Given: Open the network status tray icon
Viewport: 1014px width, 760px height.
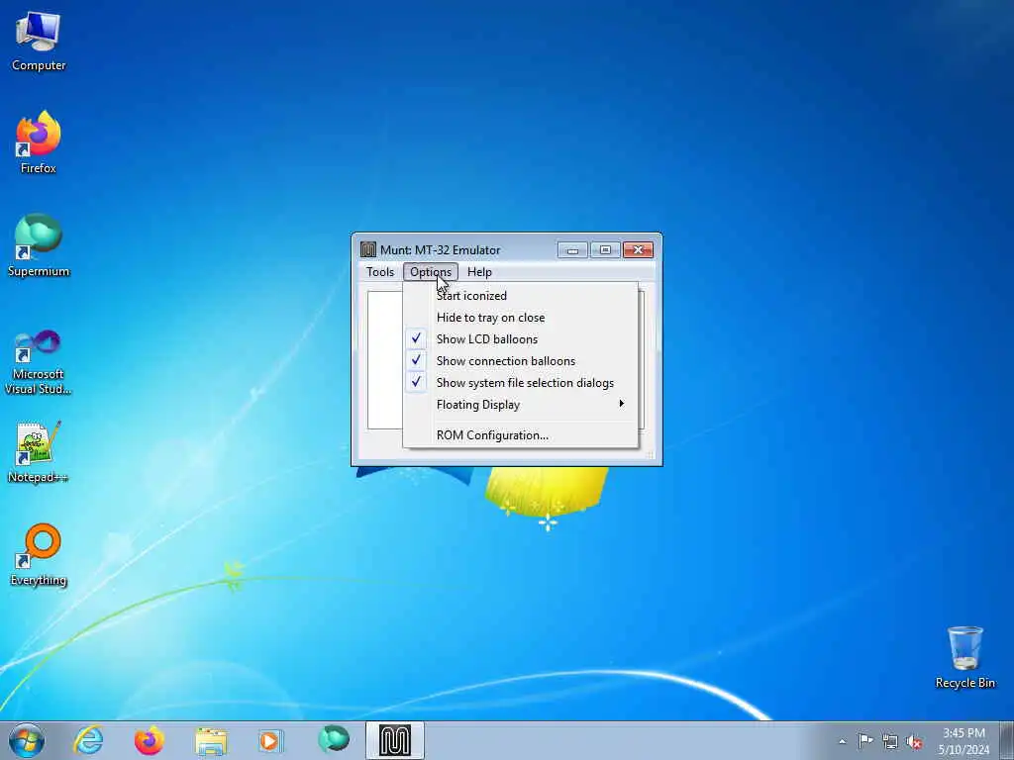Looking at the screenshot, I should click(890, 741).
